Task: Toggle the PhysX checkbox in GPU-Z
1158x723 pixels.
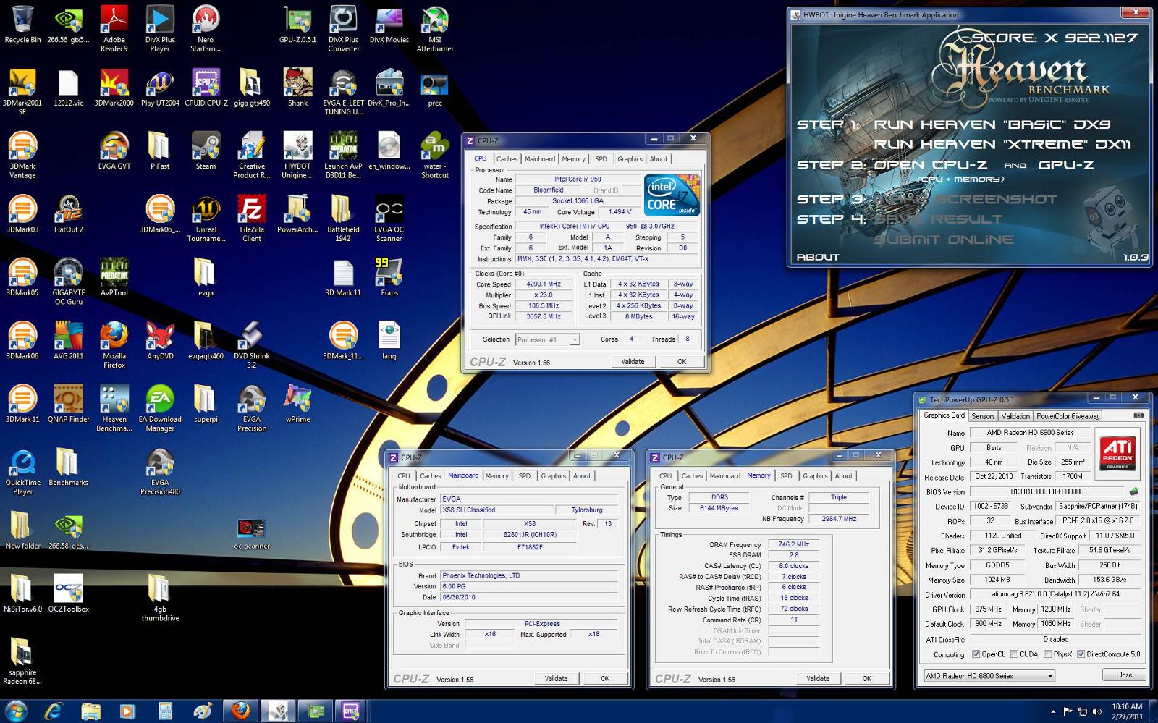Action: (x=1047, y=654)
